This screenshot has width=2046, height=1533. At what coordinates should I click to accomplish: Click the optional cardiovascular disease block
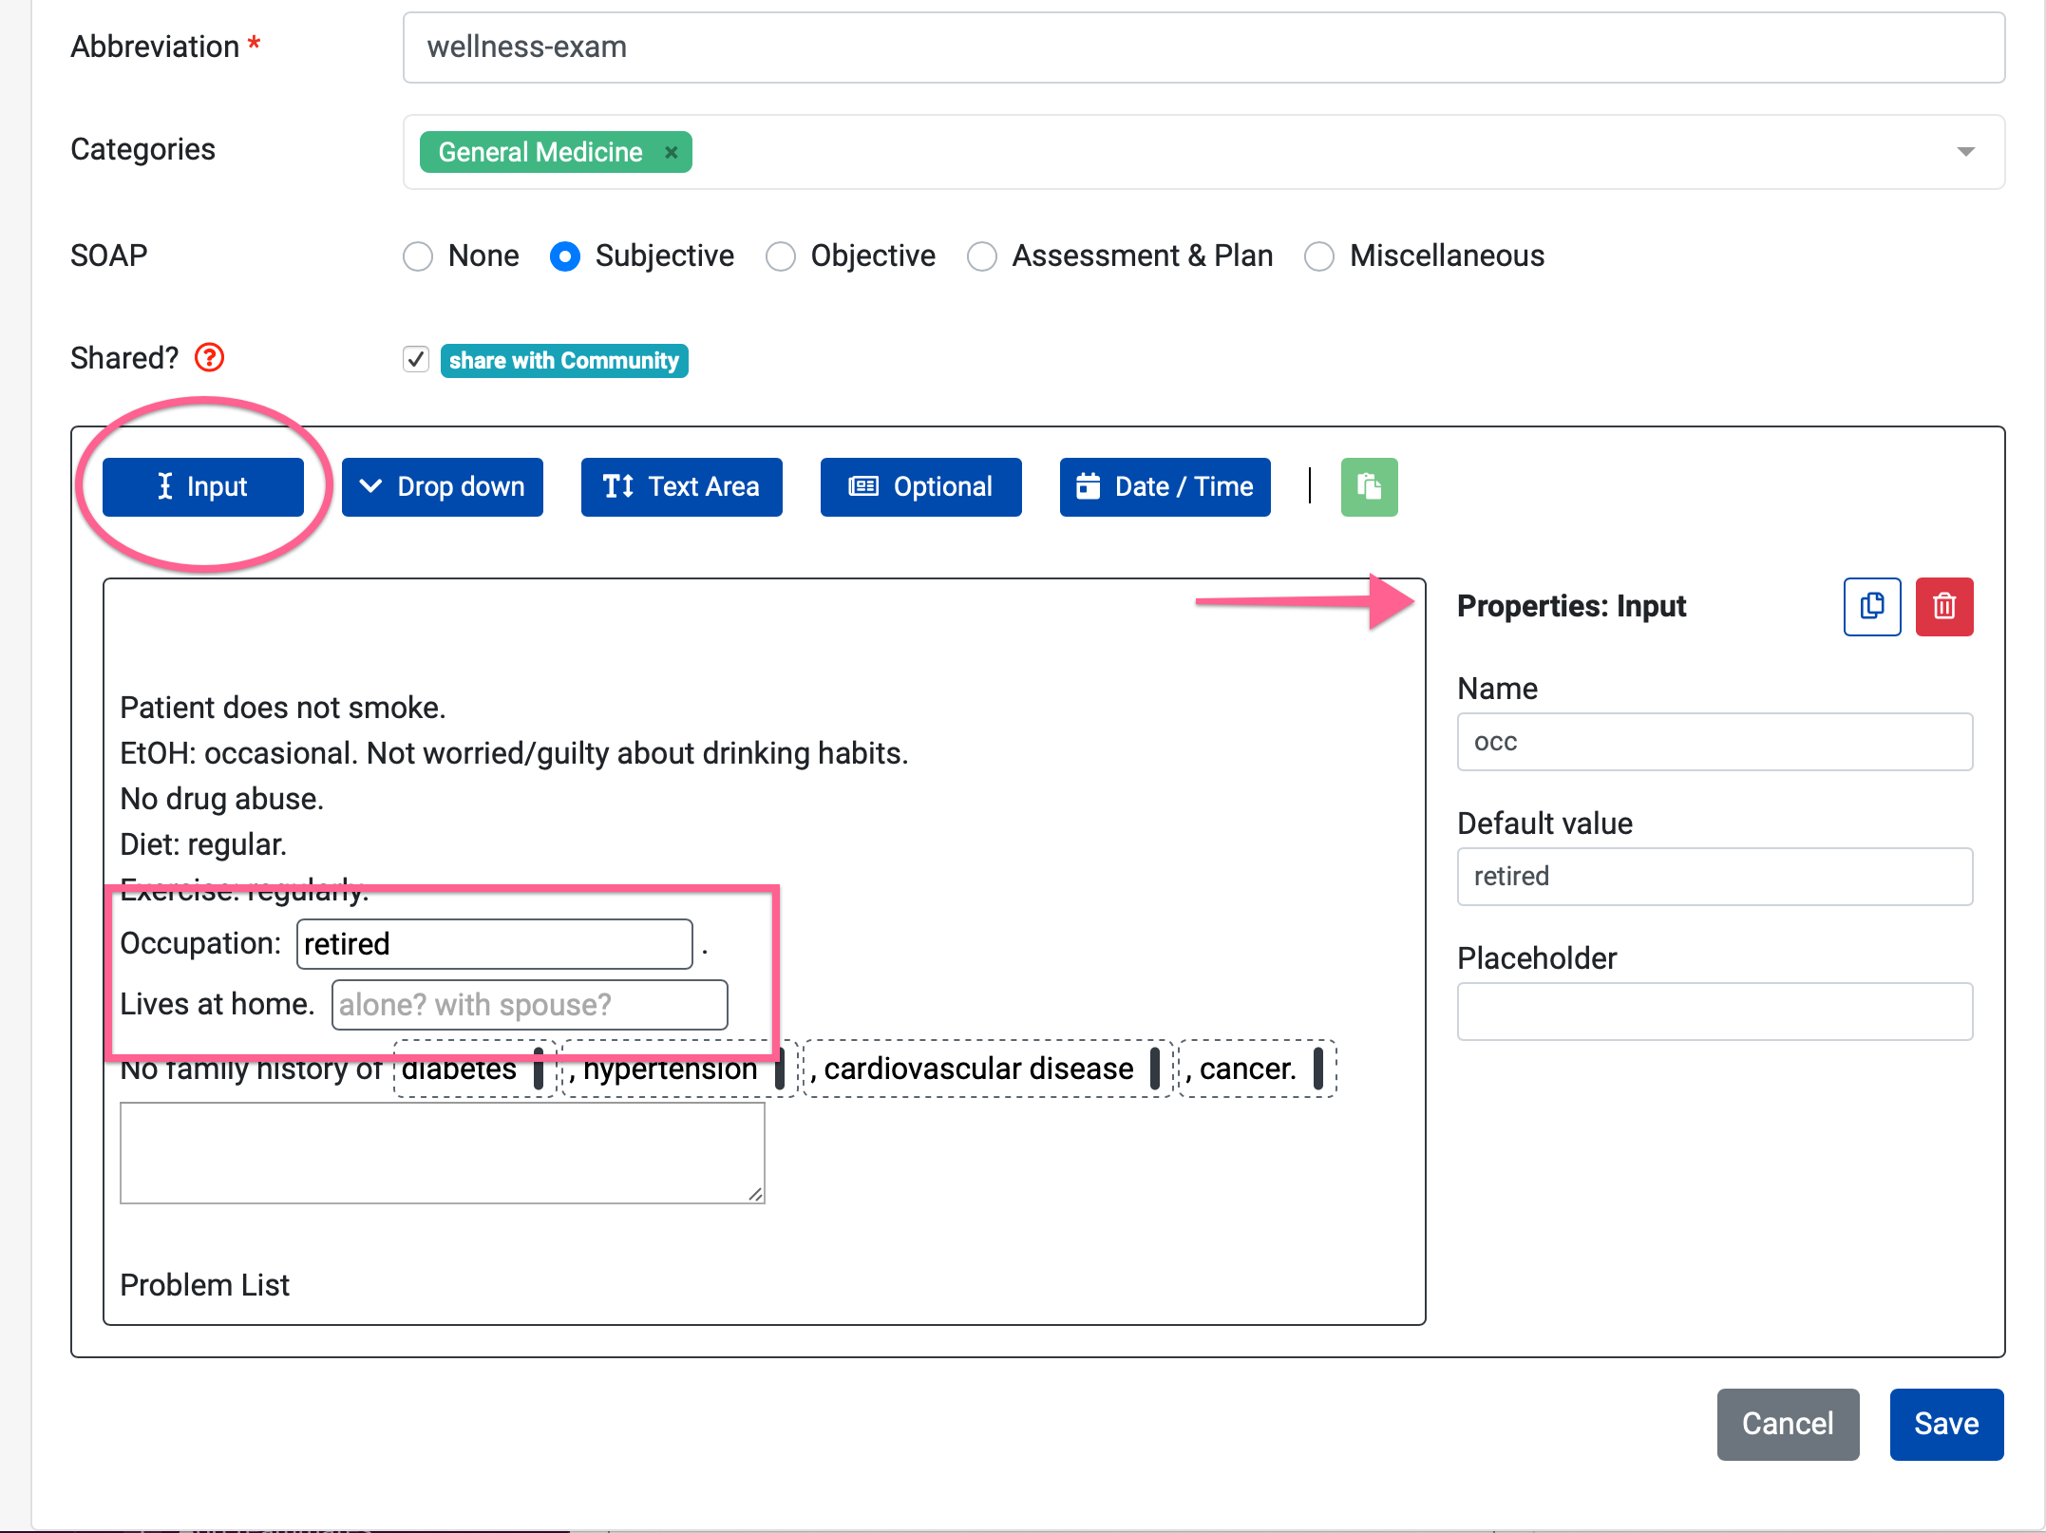click(x=978, y=1069)
